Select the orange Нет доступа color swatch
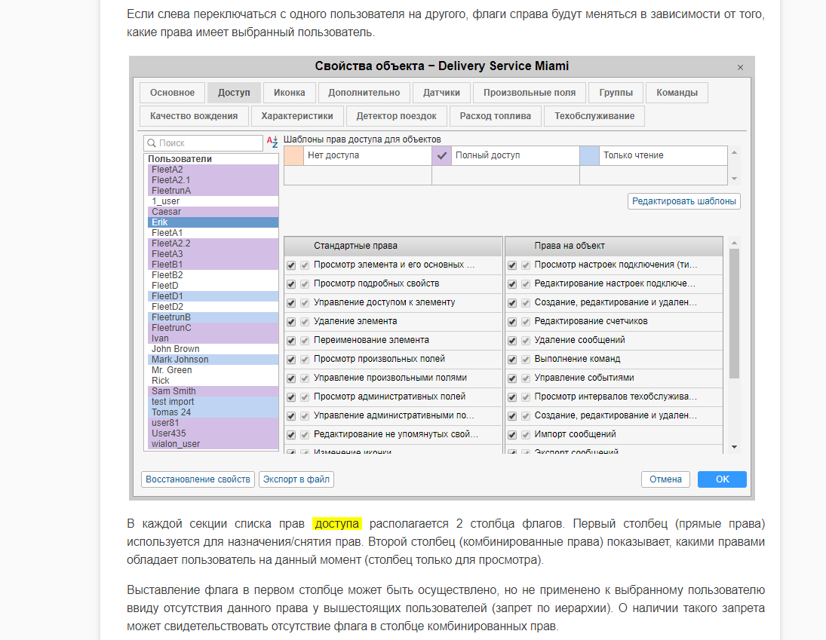The image size is (826, 640). coord(293,155)
